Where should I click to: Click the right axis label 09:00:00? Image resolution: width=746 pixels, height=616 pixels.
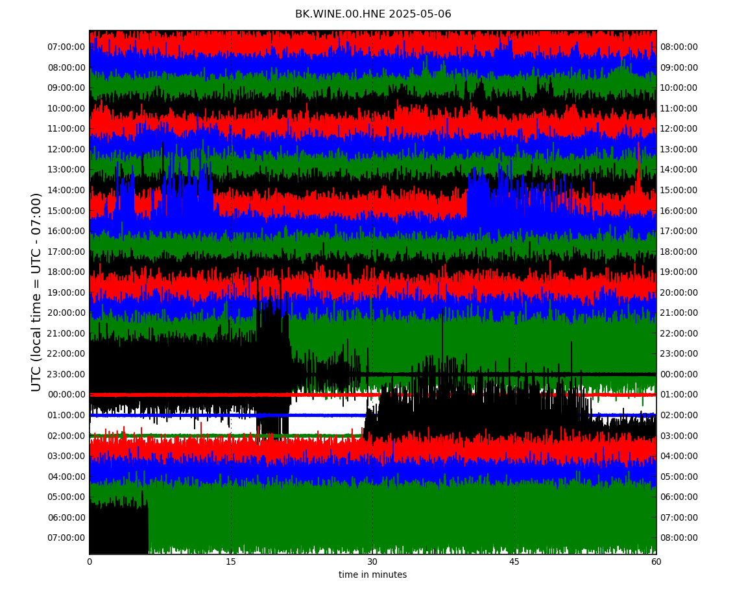click(679, 67)
